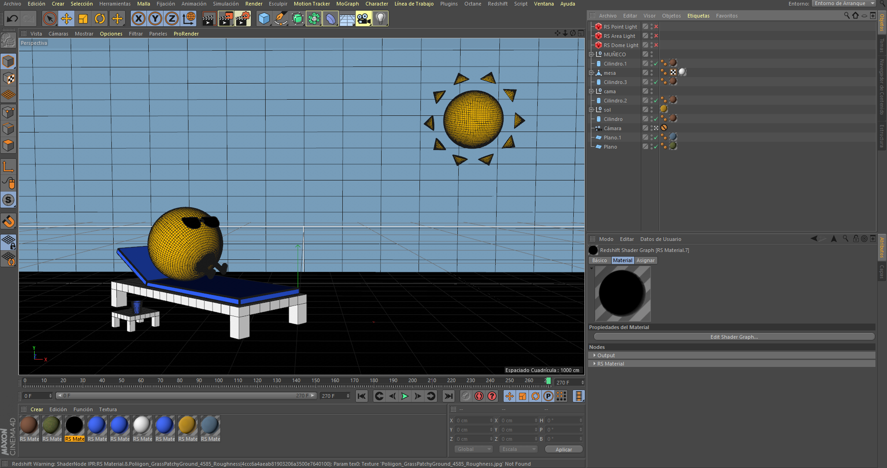Expand the sol group
Viewport: 887px width, 468px height.
(x=591, y=110)
